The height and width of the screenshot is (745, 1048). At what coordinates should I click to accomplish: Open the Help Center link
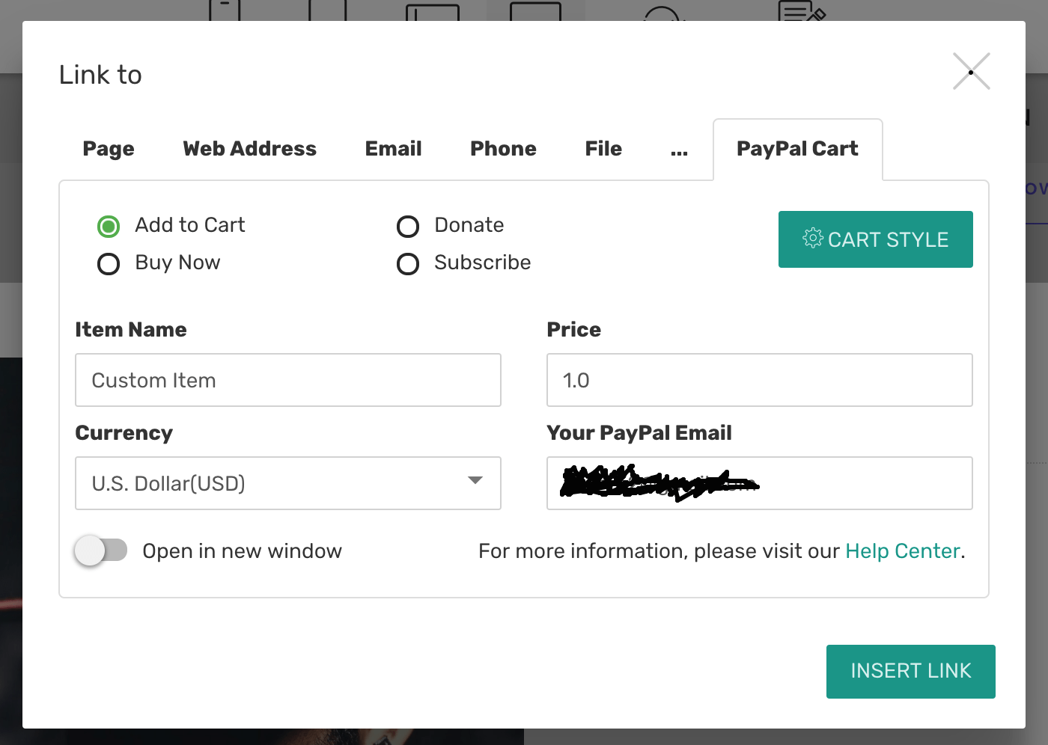coord(902,551)
